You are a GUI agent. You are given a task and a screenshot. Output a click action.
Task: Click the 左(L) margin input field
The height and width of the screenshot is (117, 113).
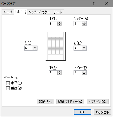pyautogui.click(x=29, y=48)
